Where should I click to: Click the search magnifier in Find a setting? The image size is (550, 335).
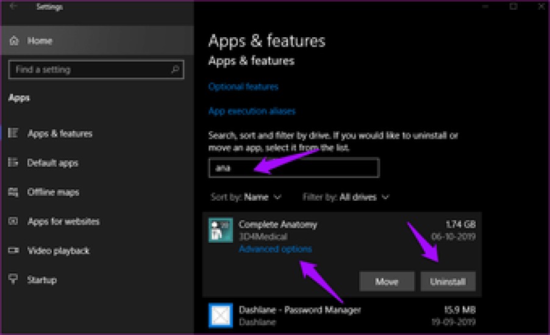175,70
